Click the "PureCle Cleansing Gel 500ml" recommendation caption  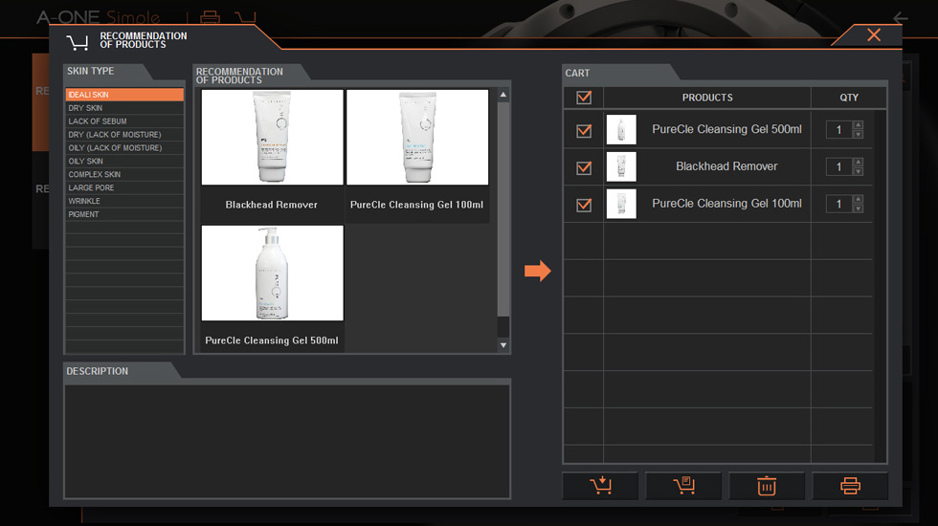coord(272,340)
